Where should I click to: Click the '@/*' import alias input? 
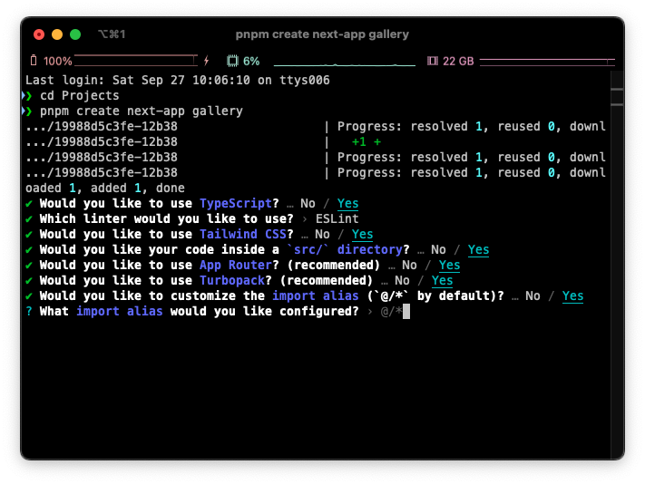[392, 312]
